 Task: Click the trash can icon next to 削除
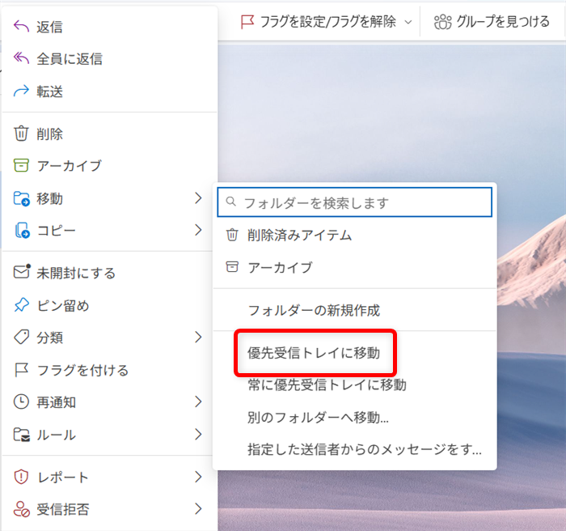click(22, 134)
